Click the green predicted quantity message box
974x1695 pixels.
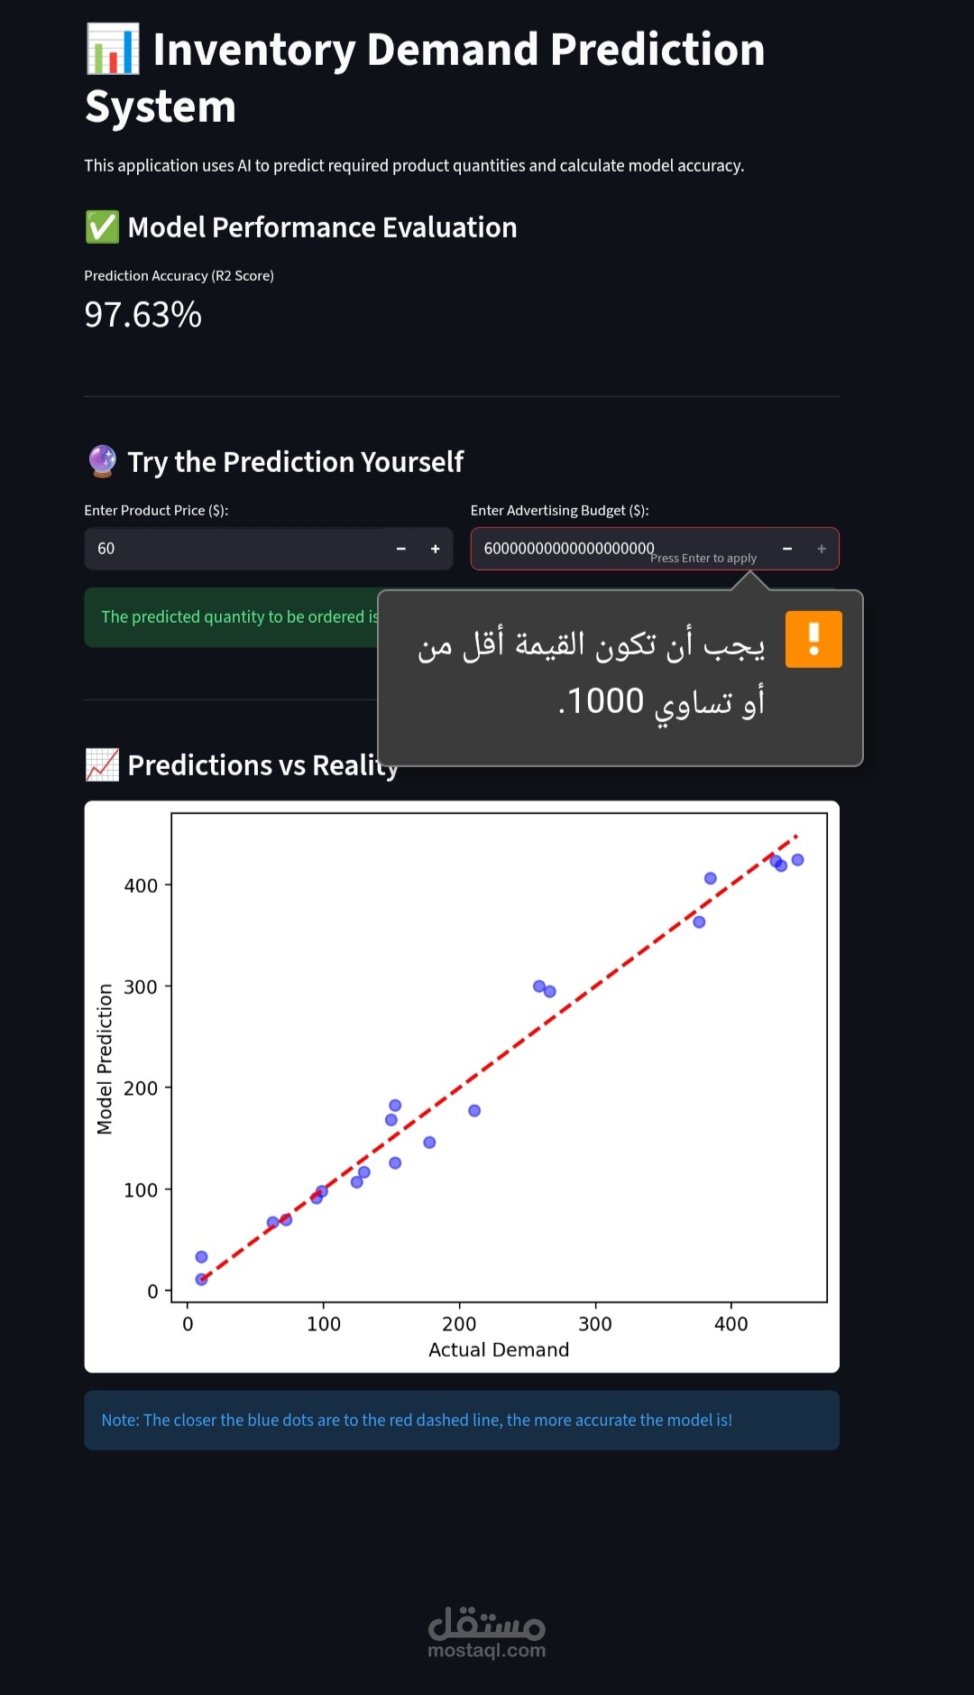click(x=231, y=617)
